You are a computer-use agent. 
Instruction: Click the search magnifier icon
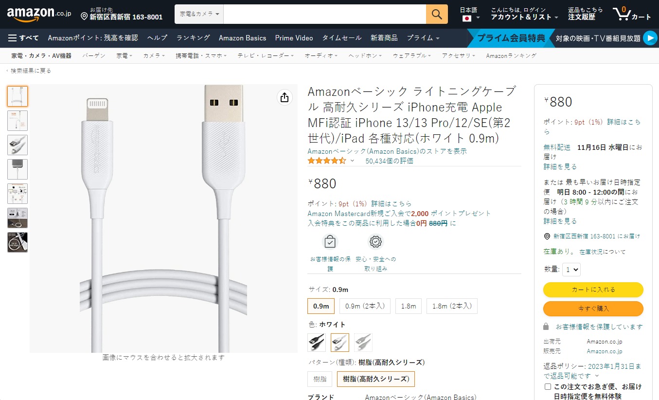(436, 14)
